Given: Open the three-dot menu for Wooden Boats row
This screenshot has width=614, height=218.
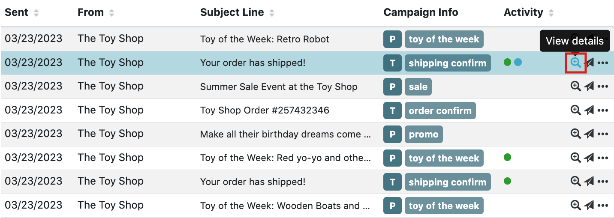Looking at the screenshot, I should (x=603, y=206).
